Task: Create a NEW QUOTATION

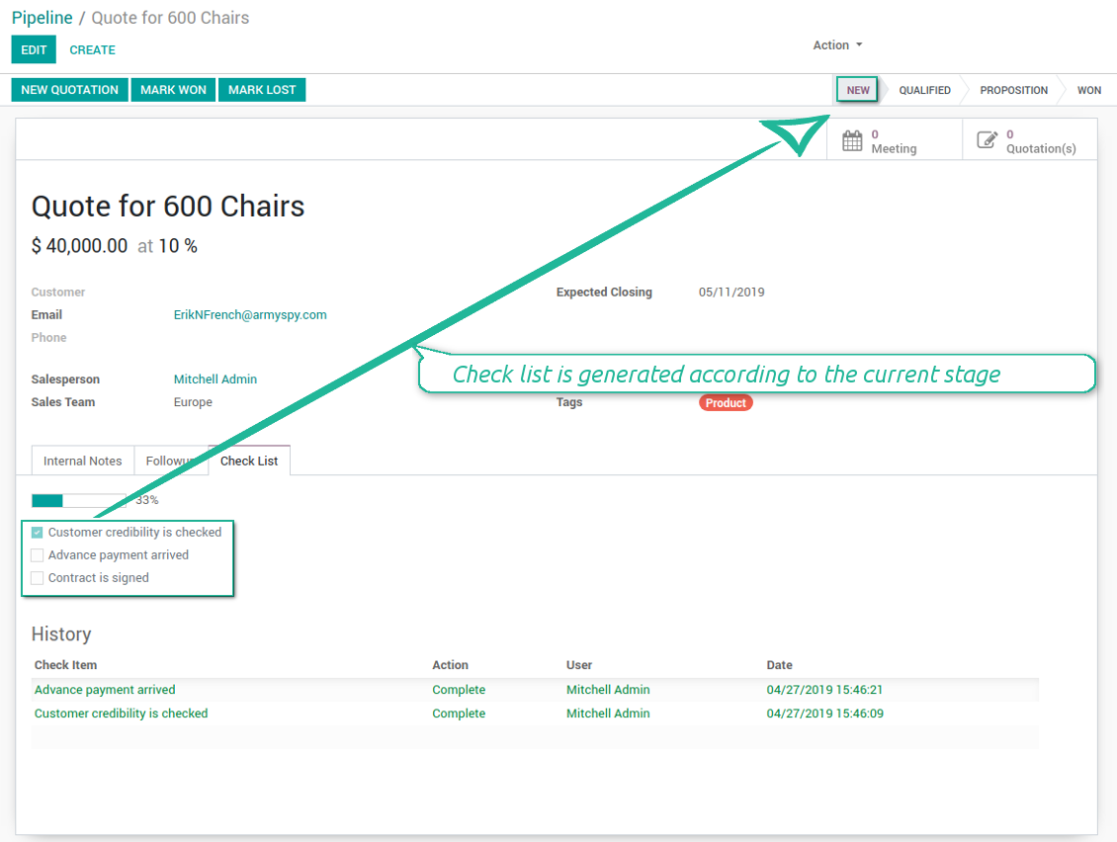Action: (x=70, y=90)
